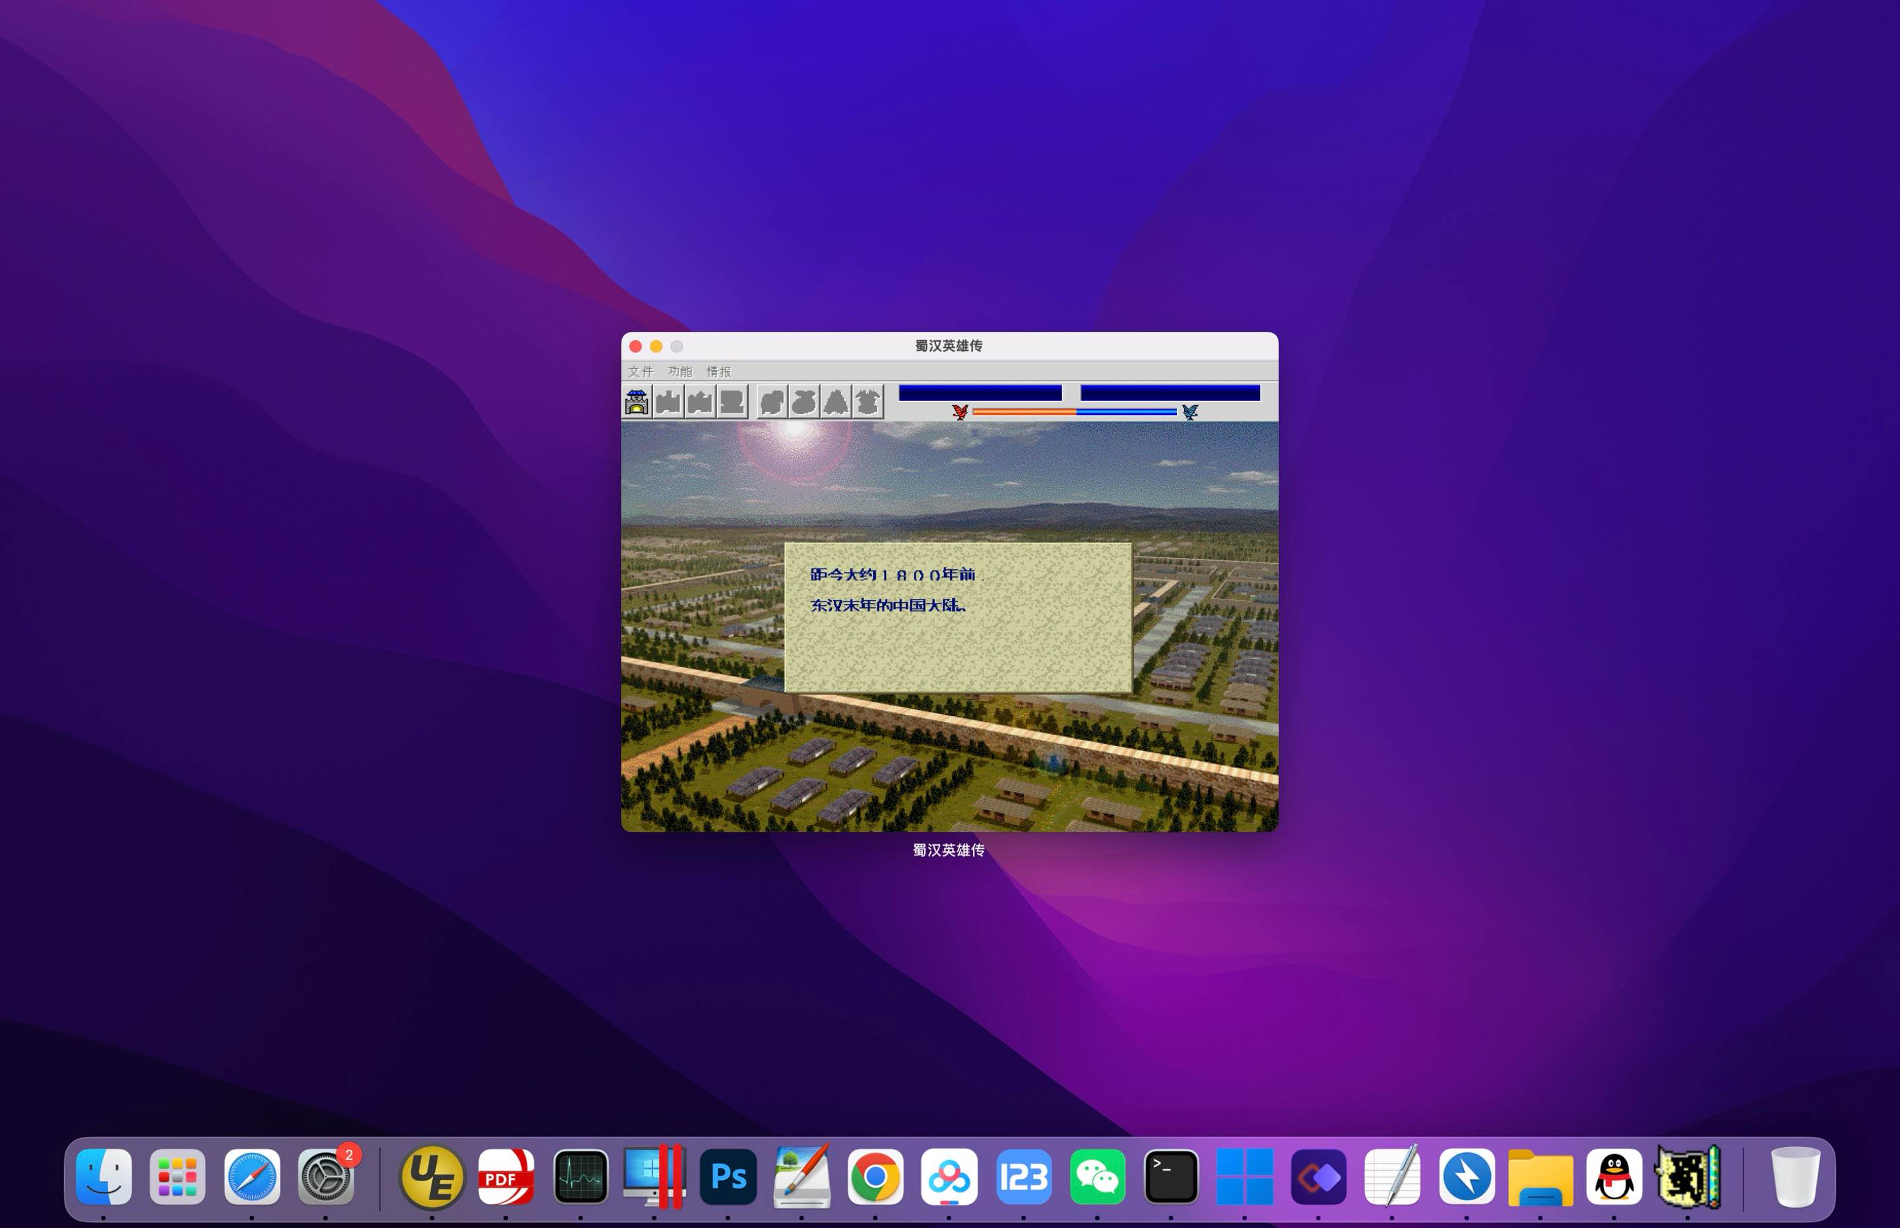The width and height of the screenshot is (1900, 1228).
Task: Minimize the game window with yellow button
Action: tap(656, 346)
